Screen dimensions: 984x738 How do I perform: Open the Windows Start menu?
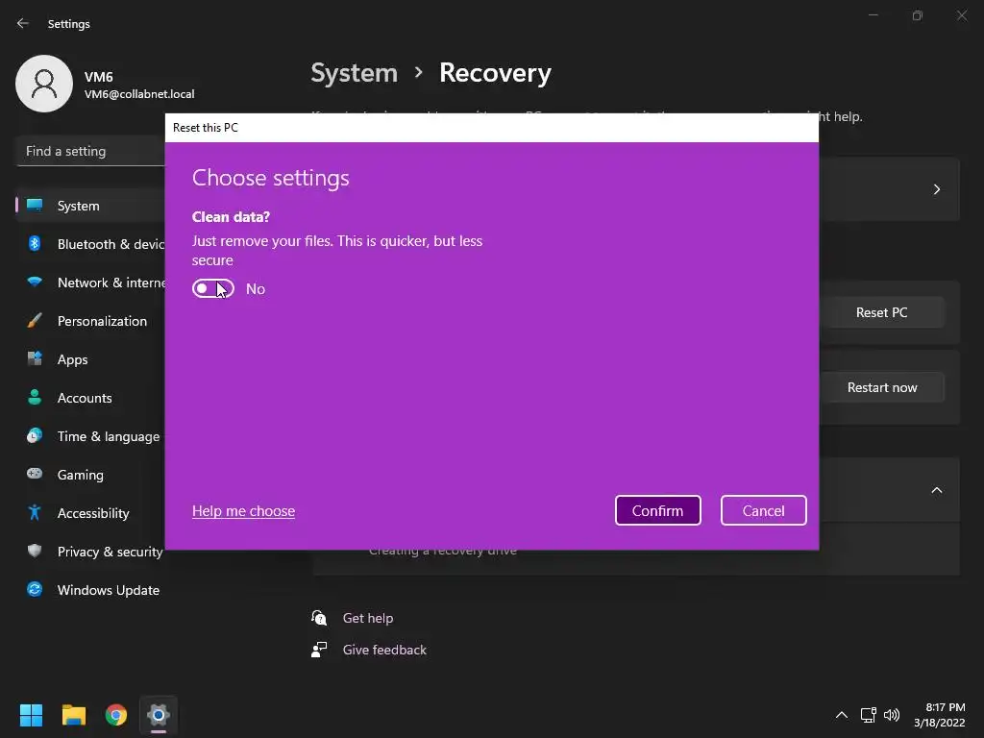(32, 715)
